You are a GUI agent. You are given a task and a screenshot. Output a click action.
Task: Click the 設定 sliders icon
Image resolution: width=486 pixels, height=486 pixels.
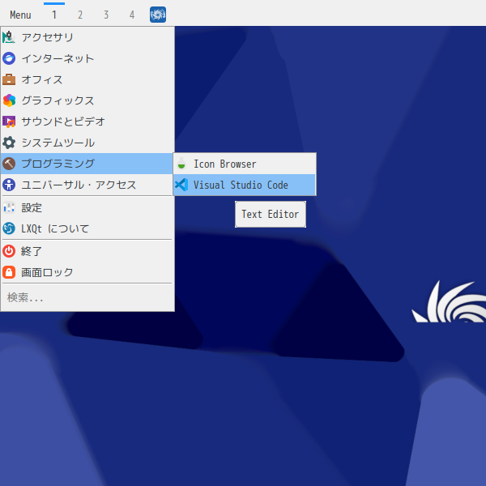(x=9, y=207)
